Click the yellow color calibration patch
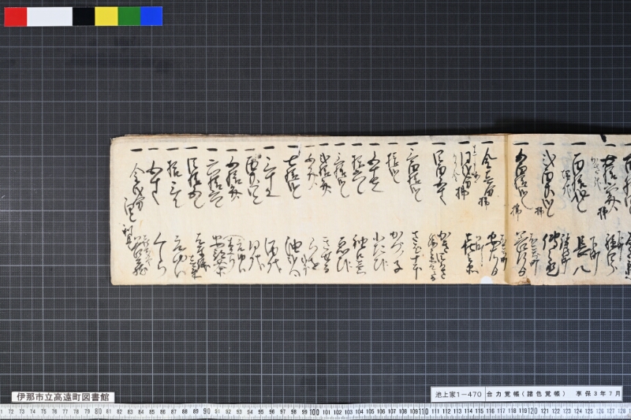This screenshot has width=631, height=420. click(106, 17)
